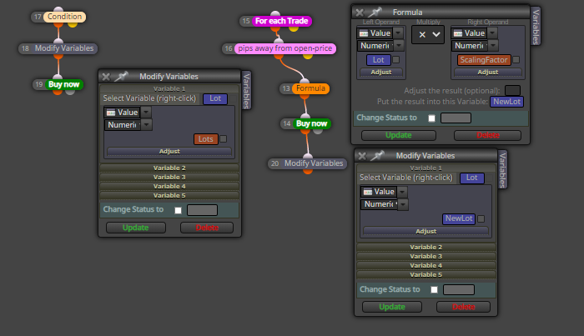The width and height of the screenshot is (584, 336).
Task: Expand Variable 2 in NewLot panel
Action: click(425, 247)
